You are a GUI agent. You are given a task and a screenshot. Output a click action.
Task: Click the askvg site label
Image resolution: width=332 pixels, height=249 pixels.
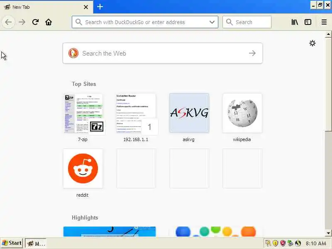pos(188,139)
